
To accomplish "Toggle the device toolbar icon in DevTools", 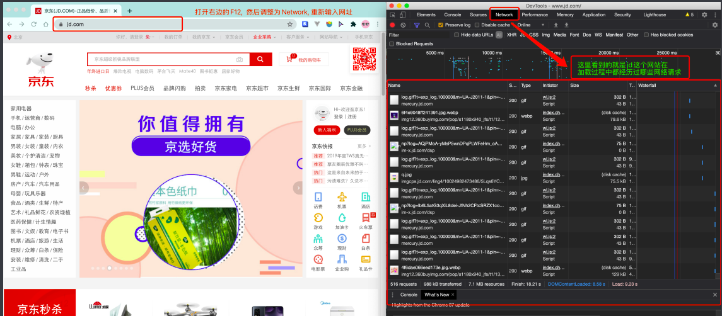I will pos(402,14).
